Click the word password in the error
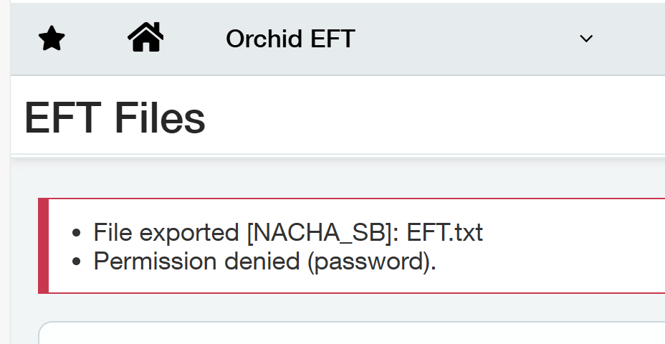665x344 pixels. [x=368, y=262]
